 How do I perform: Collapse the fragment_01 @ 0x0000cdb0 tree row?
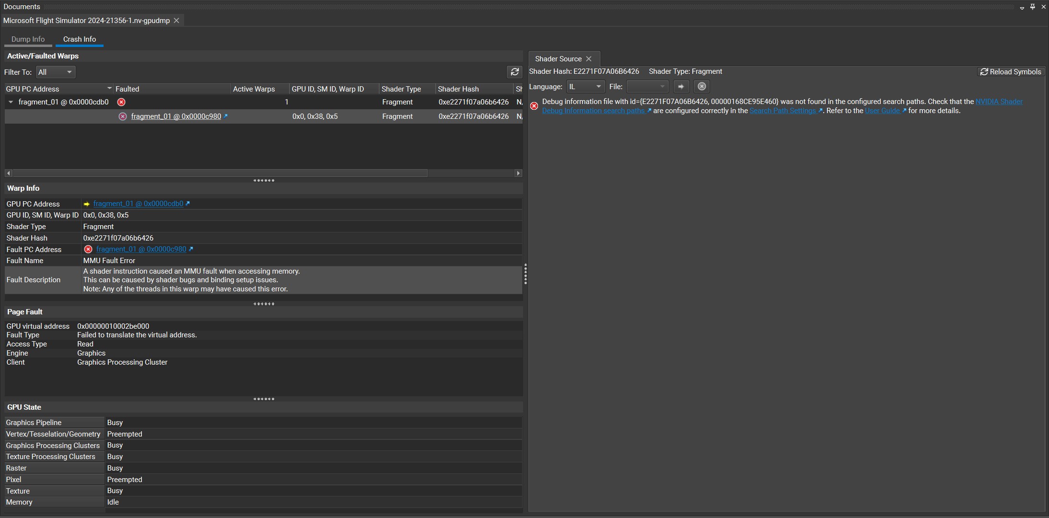click(x=11, y=102)
